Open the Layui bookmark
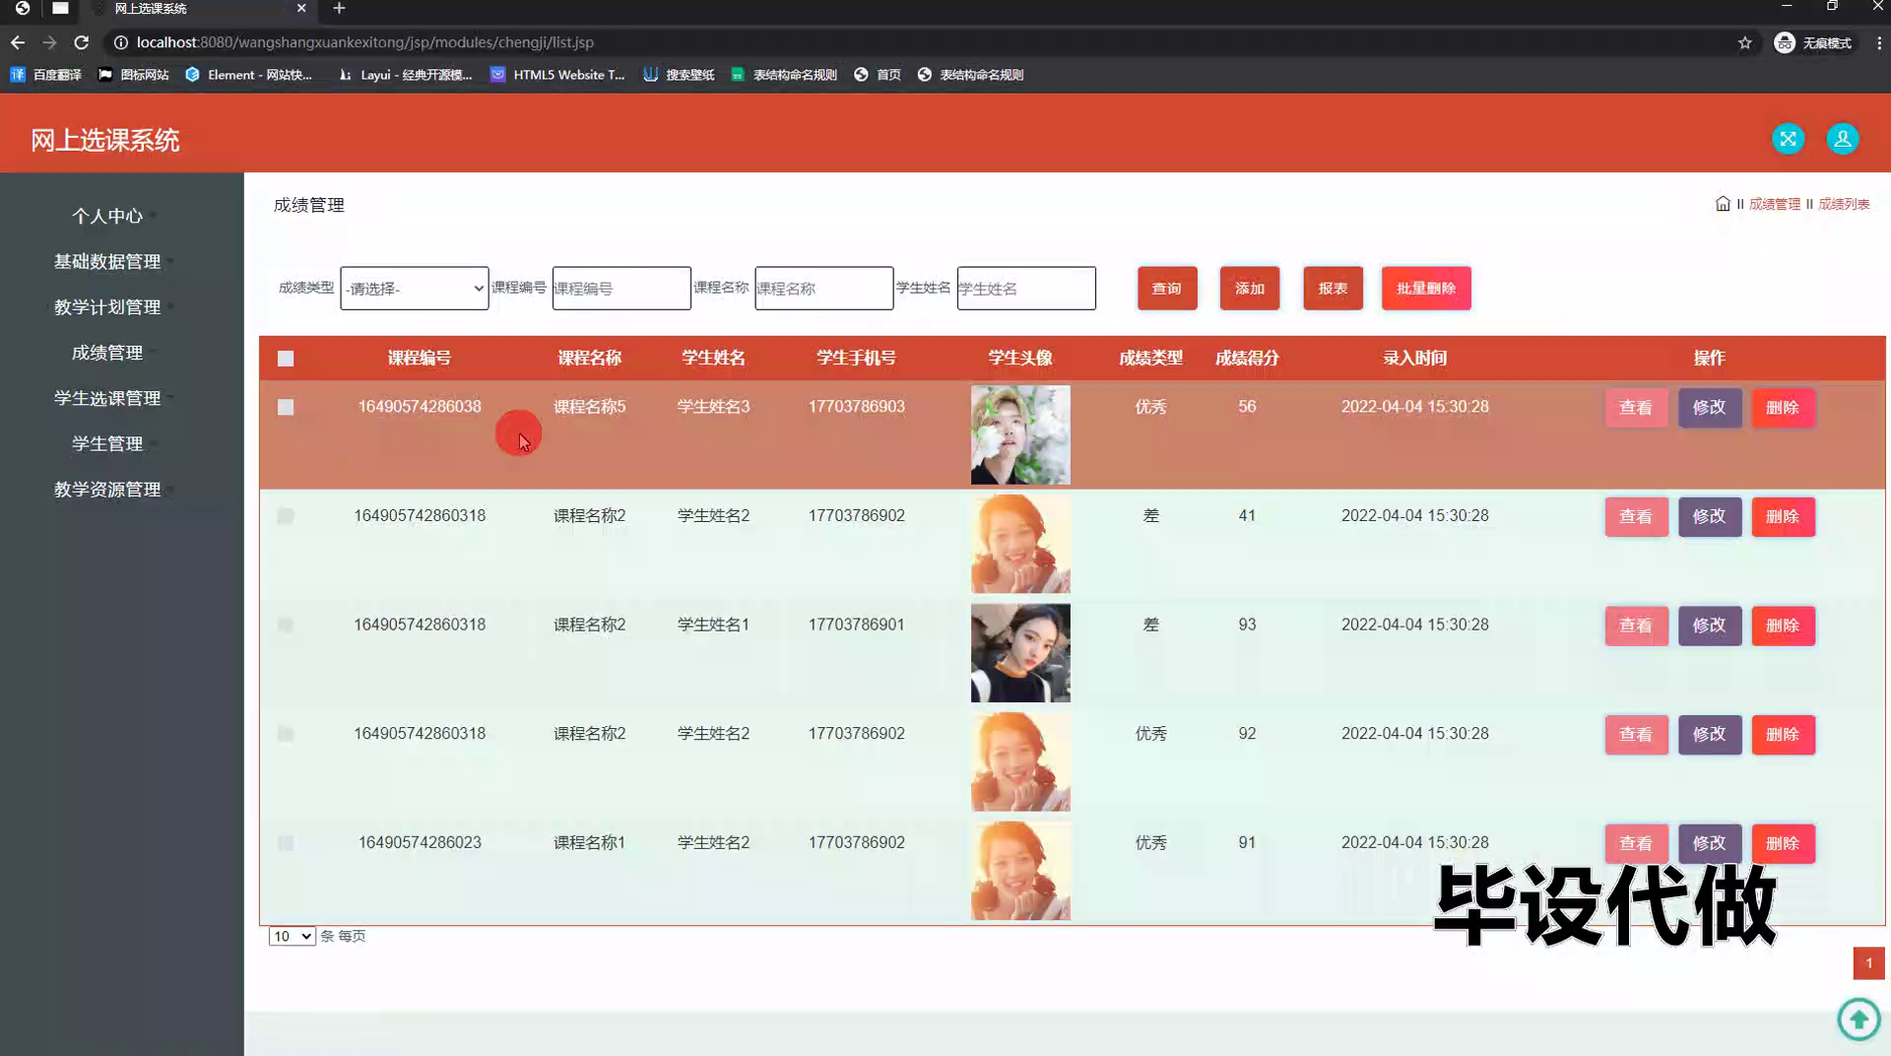The image size is (1891, 1056). coord(404,75)
